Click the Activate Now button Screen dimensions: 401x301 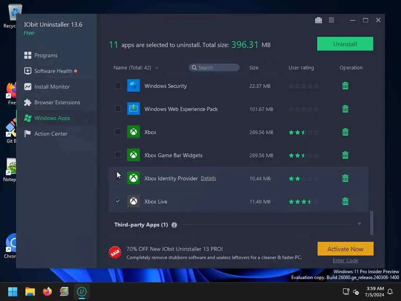click(x=345, y=249)
